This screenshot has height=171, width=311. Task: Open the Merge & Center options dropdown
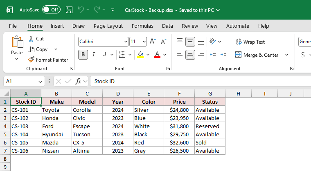(286, 55)
